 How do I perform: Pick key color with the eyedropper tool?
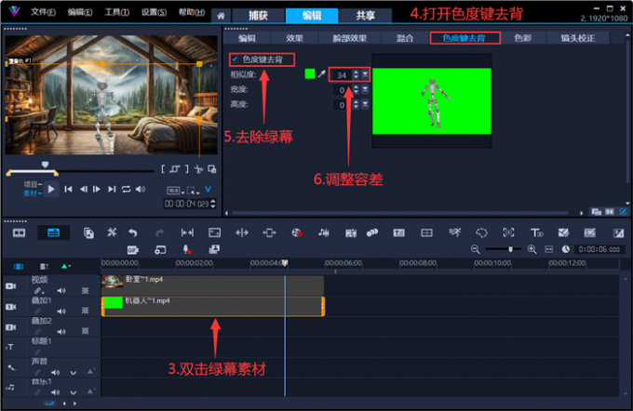pos(321,74)
